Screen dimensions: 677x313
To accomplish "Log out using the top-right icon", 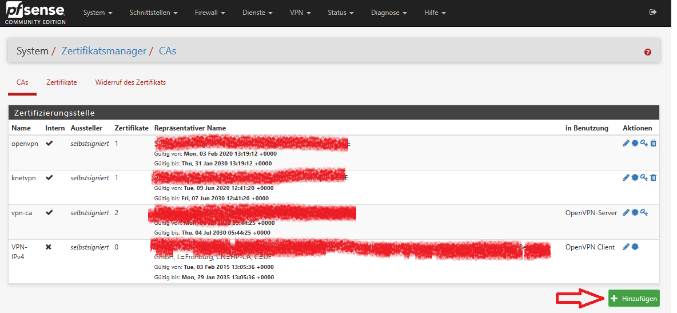I will (x=653, y=12).
